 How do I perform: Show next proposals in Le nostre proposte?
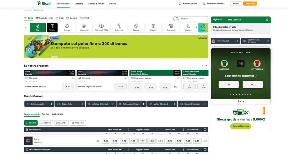[206, 66]
